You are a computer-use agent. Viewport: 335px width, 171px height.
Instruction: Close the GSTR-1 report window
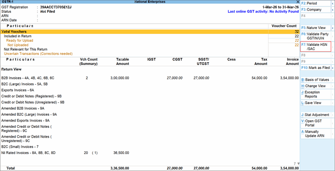point(298,2)
